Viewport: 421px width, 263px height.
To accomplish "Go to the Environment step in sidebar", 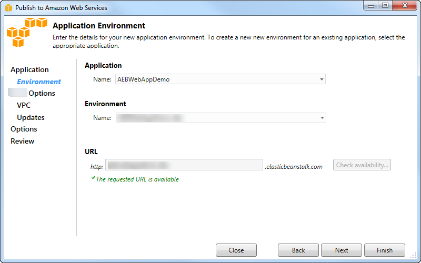I will [x=39, y=82].
